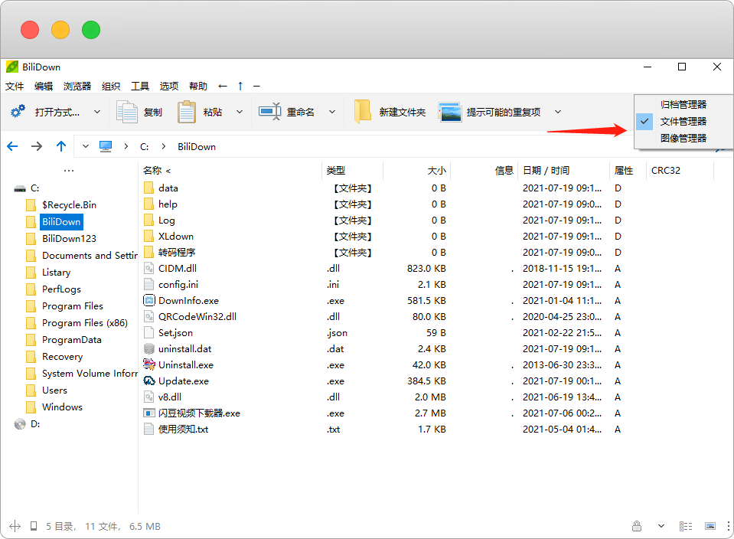Switch to 归档管理器 mode
This screenshot has height=539, width=734.
pyautogui.click(x=683, y=104)
